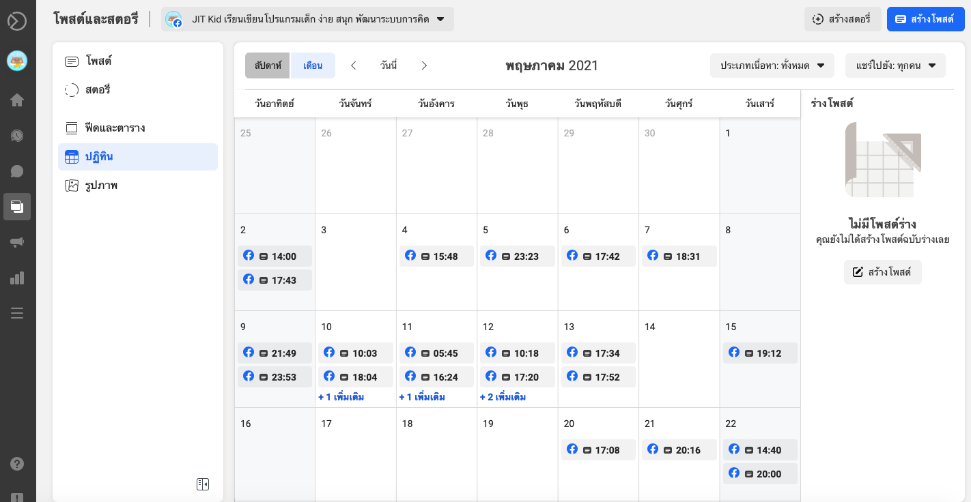Open the hamburger menu icon in left rail
The width and height of the screenshot is (971, 502).
click(17, 313)
